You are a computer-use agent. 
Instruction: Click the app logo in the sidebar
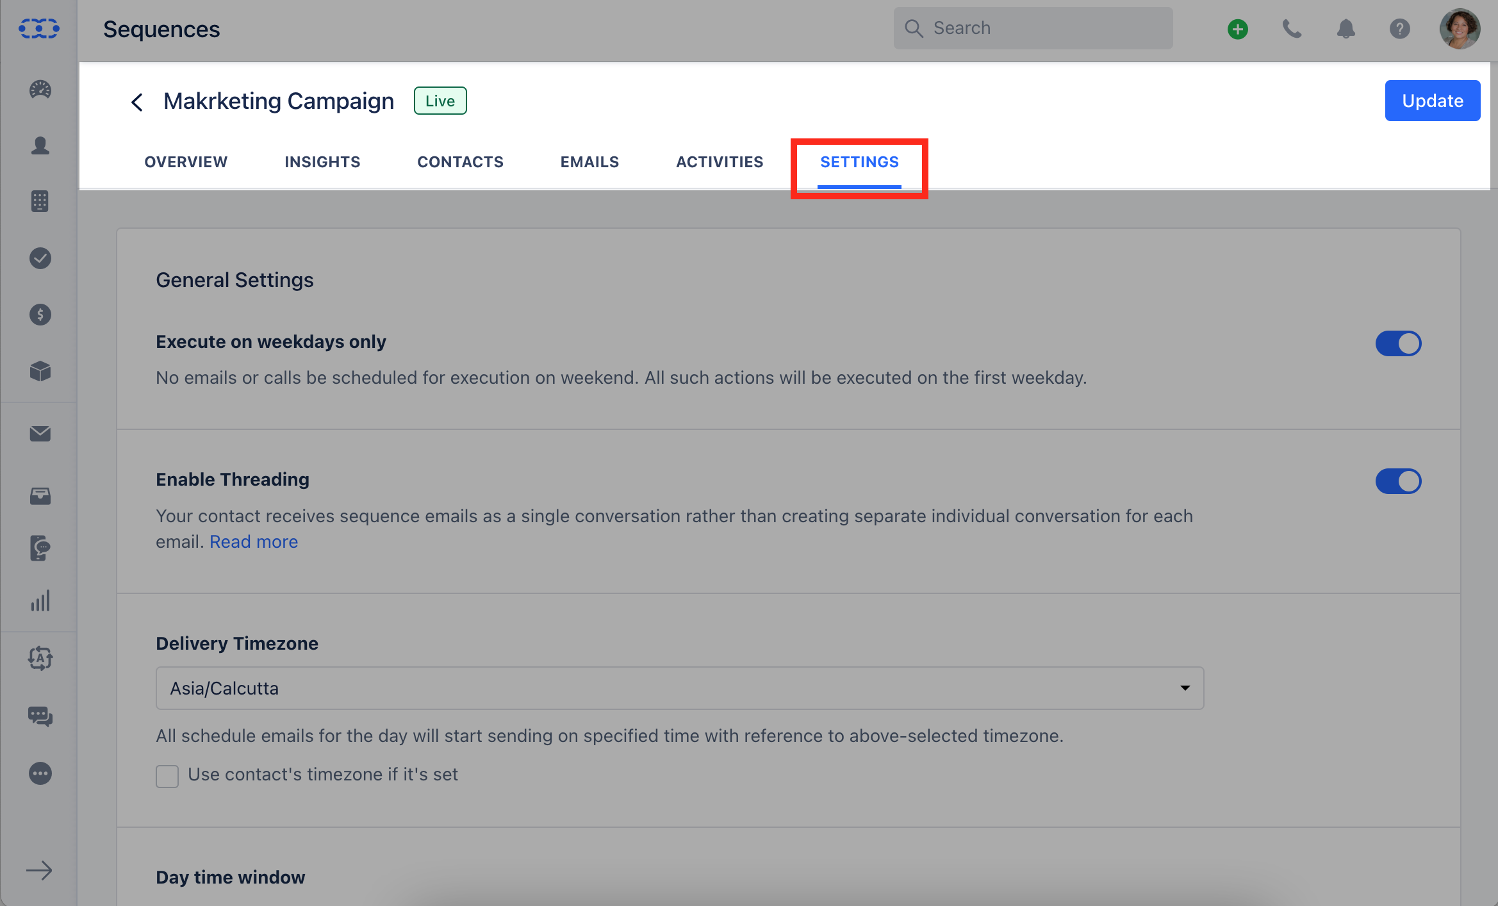(39, 29)
